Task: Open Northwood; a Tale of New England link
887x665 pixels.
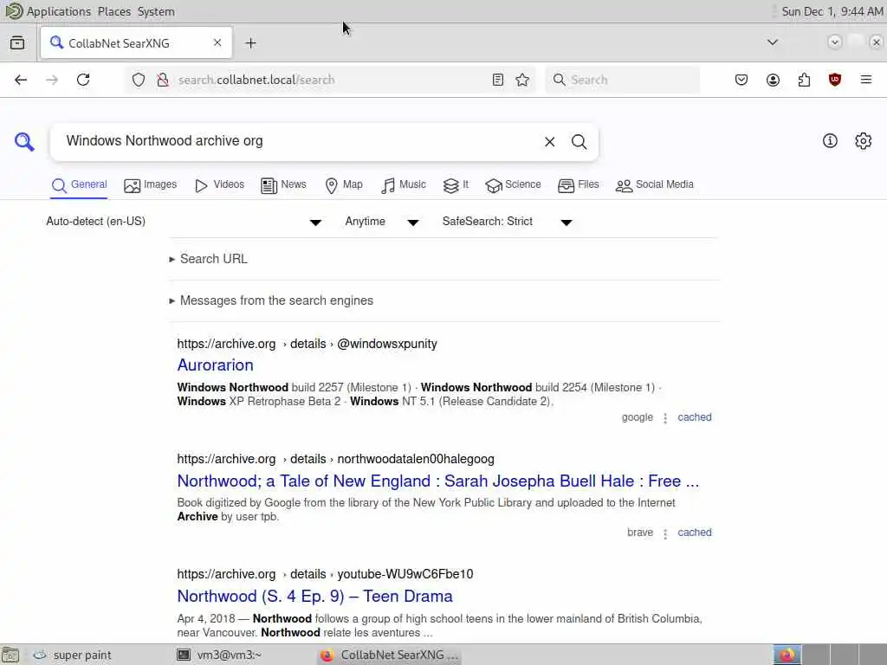Action: 438,481
